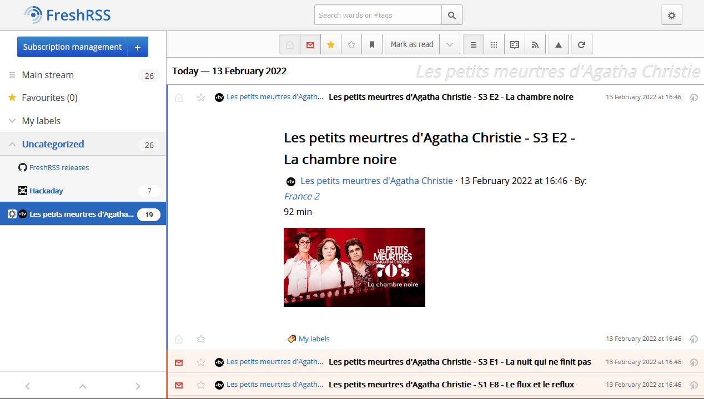This screenshot has width=704, height=399.
Task: Click the Mark as read button
Action: (x=412, y=44)
